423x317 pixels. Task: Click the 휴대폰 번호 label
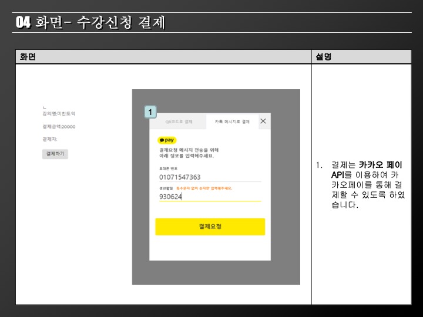tap(168, 168)
